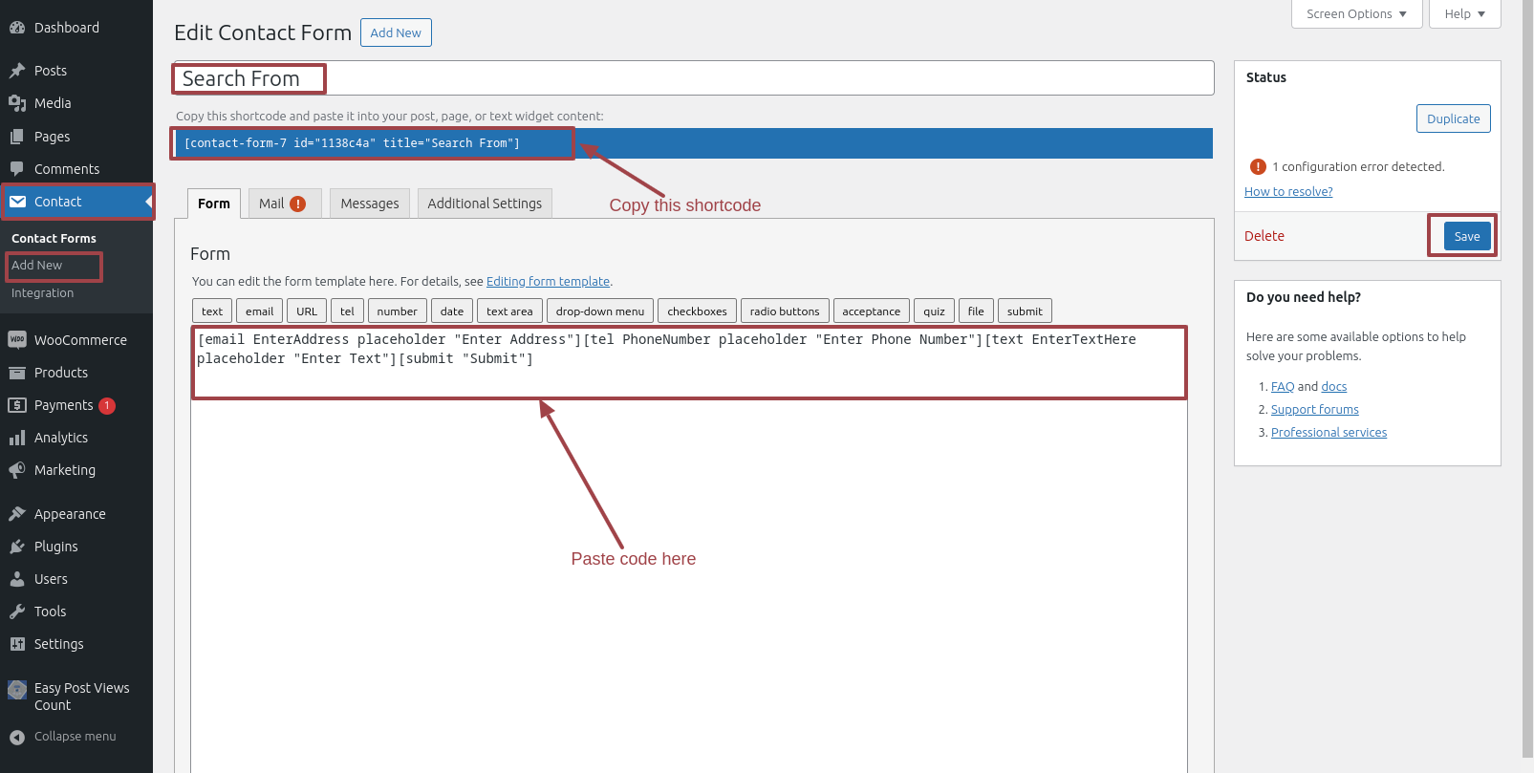Insert a drop-down menu form tag

pos(599,311)
